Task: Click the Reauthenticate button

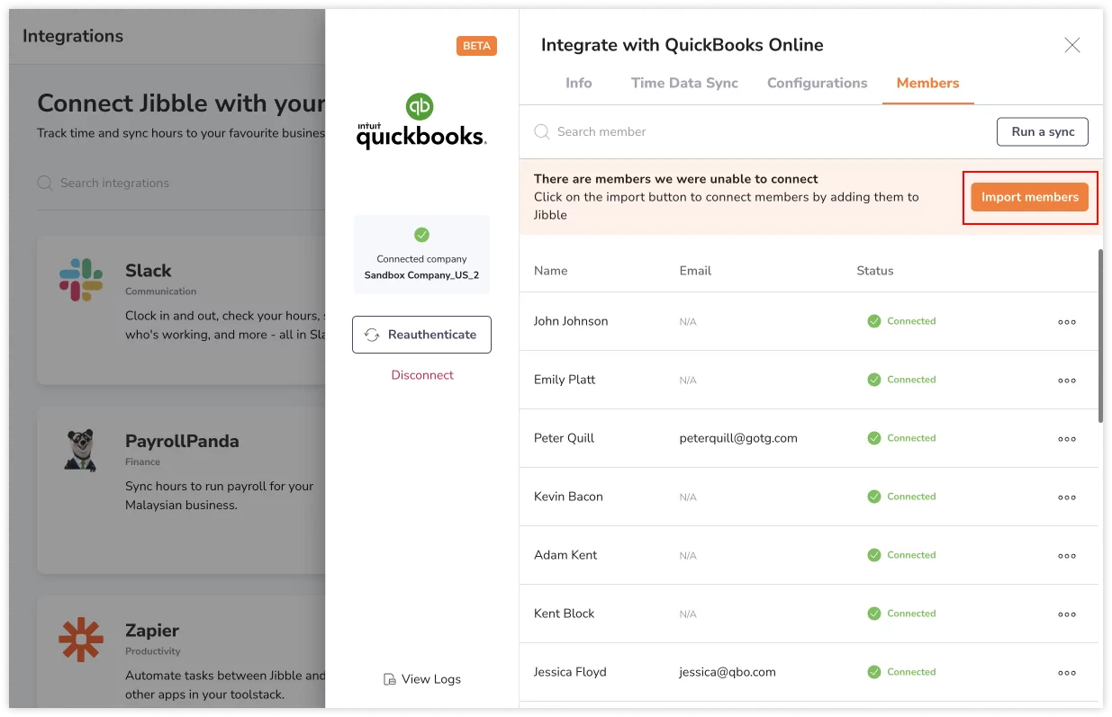Action: pyautogui.click(x=421, y=335)
